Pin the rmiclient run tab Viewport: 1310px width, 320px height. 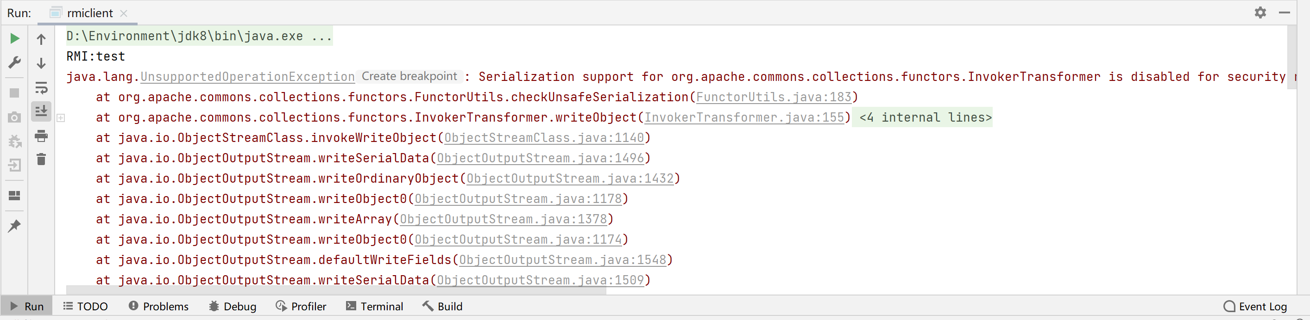[x=14, y=226]
